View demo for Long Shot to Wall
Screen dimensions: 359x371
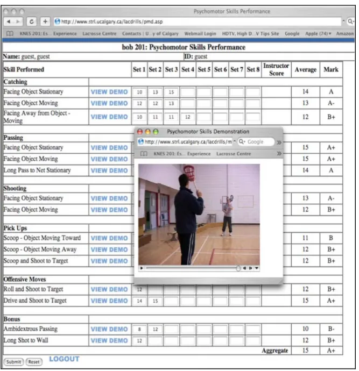coord(109,340)
